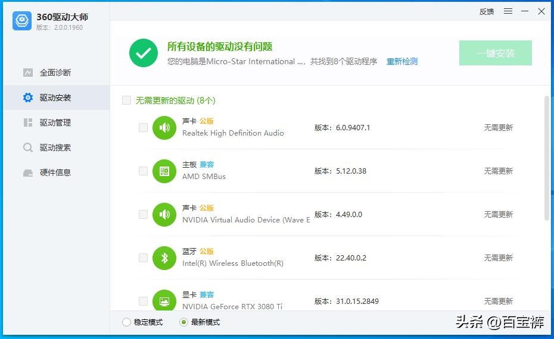Go to 驱动搜索 section
Image resolution: width=554 pixels, height=339 pixels.
[x=57, y=147]
